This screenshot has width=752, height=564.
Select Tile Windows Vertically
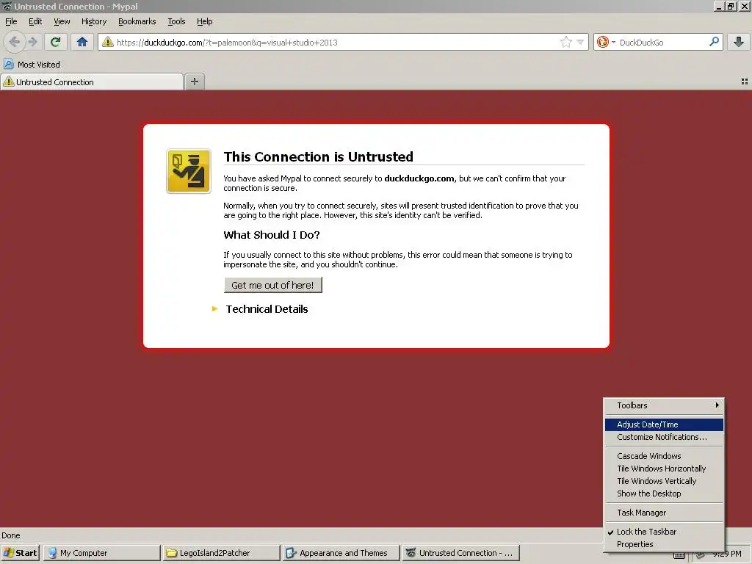coord(664,481)
